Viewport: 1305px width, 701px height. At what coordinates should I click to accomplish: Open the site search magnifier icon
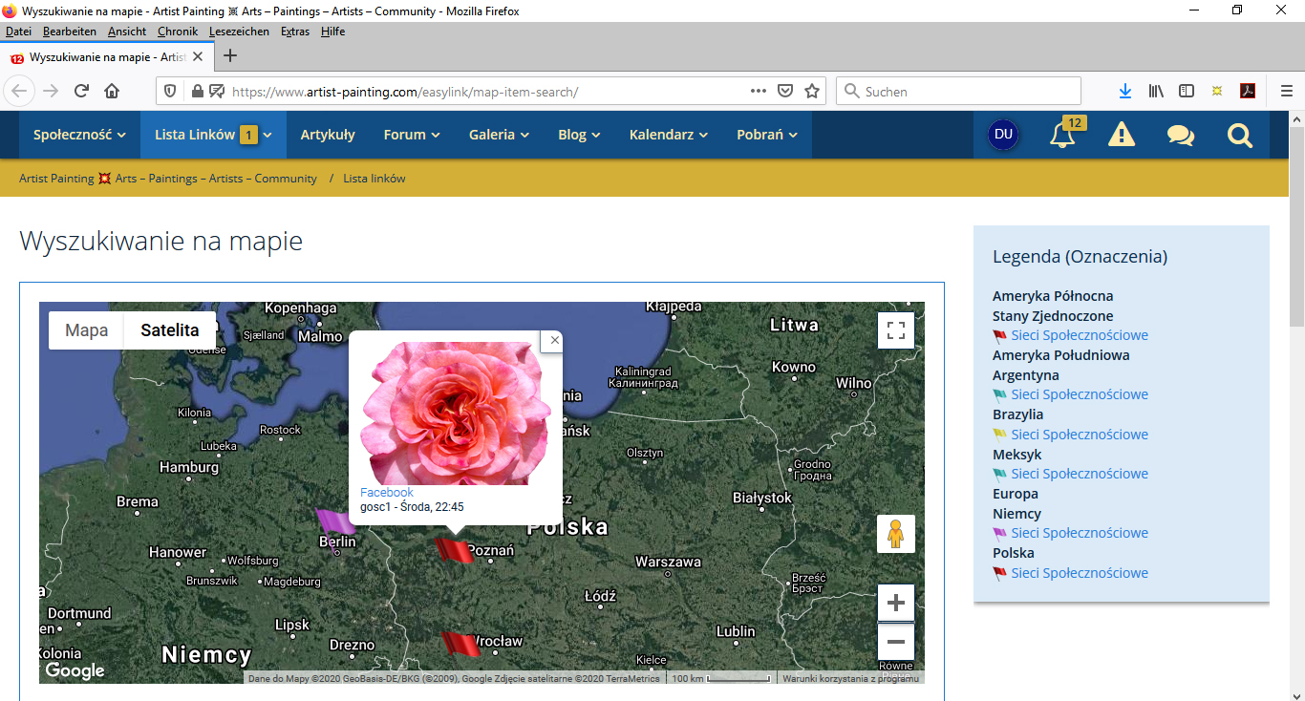[1239, 136]
